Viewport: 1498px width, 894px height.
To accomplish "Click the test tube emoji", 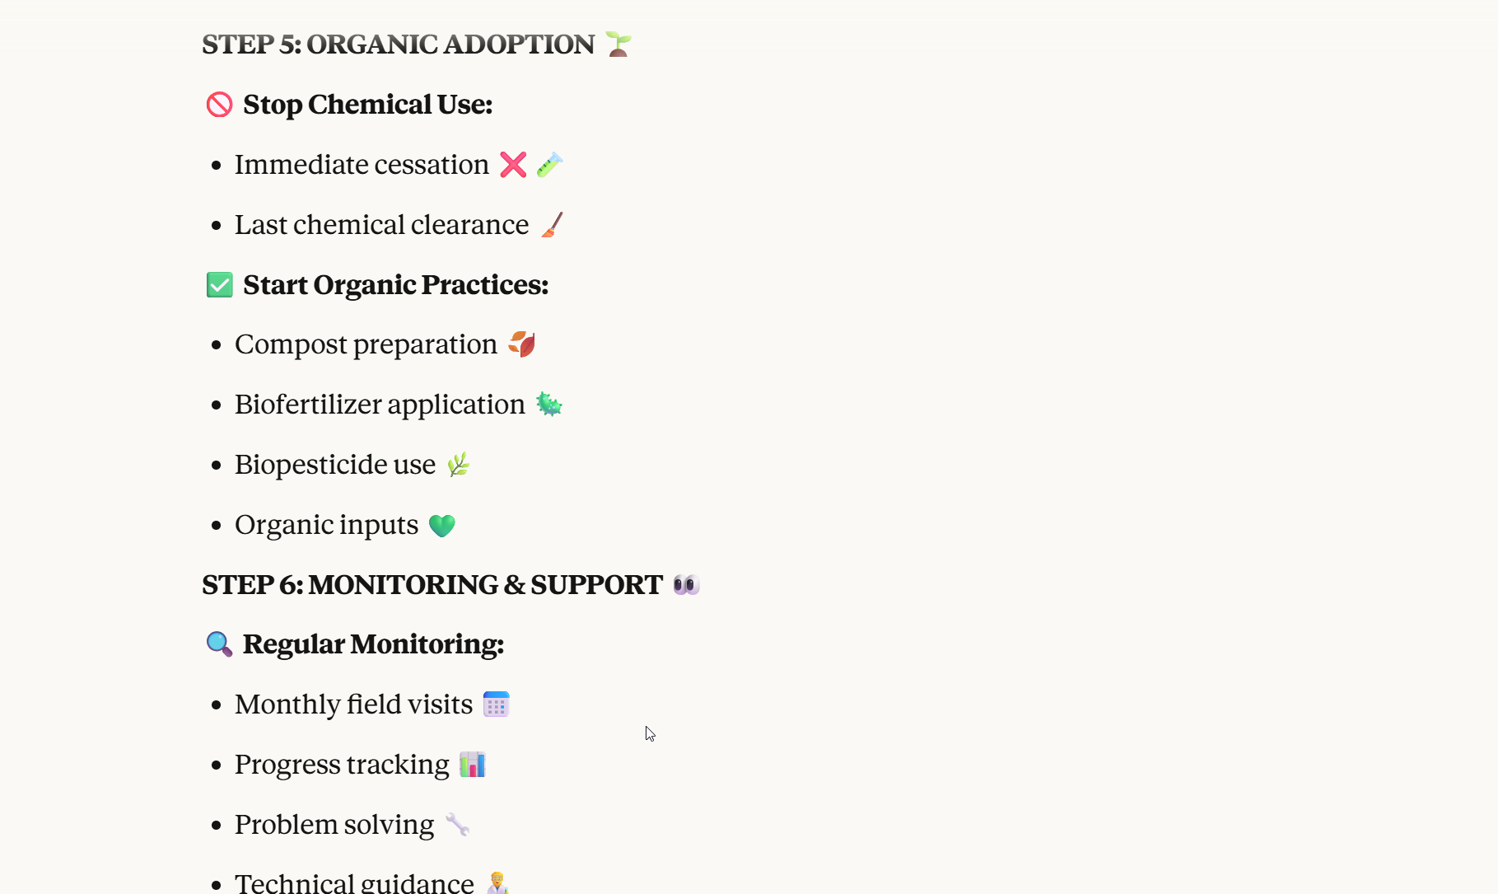I will click(x=549, y=165).
